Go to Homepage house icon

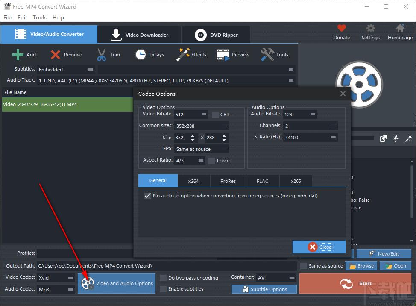pos(400,28)
